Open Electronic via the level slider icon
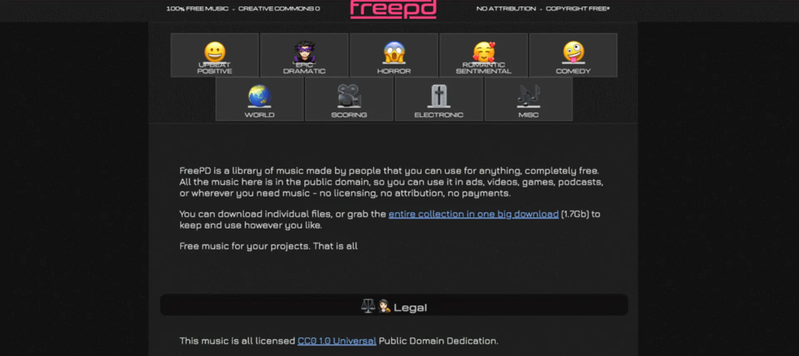Viewport: 799px width, 356px height. (439, 96)
